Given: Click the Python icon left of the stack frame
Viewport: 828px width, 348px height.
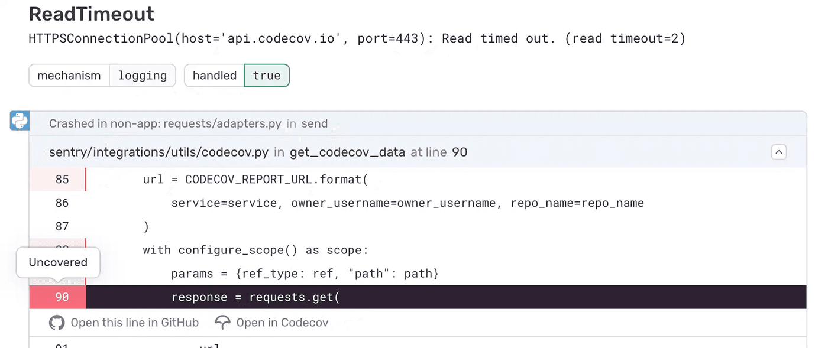Looking at the screenshot, I should [18, 121].
